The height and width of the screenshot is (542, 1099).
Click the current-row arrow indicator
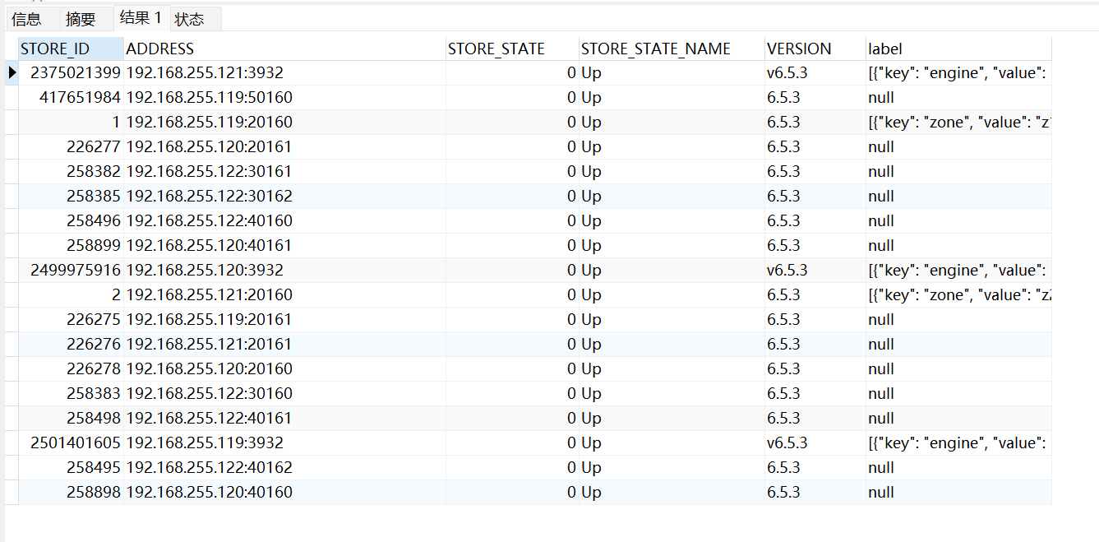(12, 73)
